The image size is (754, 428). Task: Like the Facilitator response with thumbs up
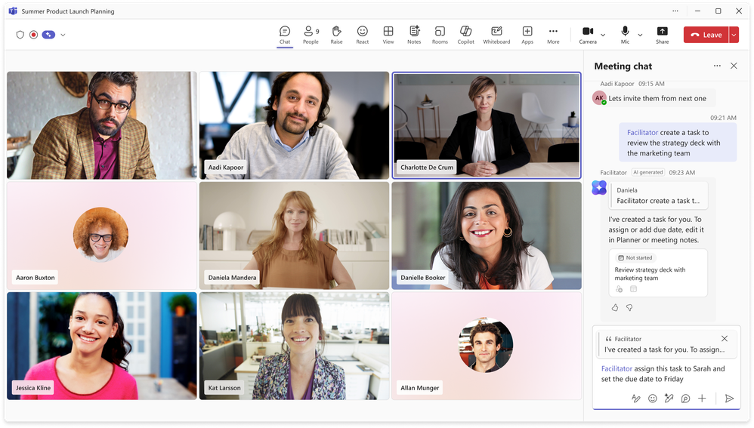click(x=615, y=307)
